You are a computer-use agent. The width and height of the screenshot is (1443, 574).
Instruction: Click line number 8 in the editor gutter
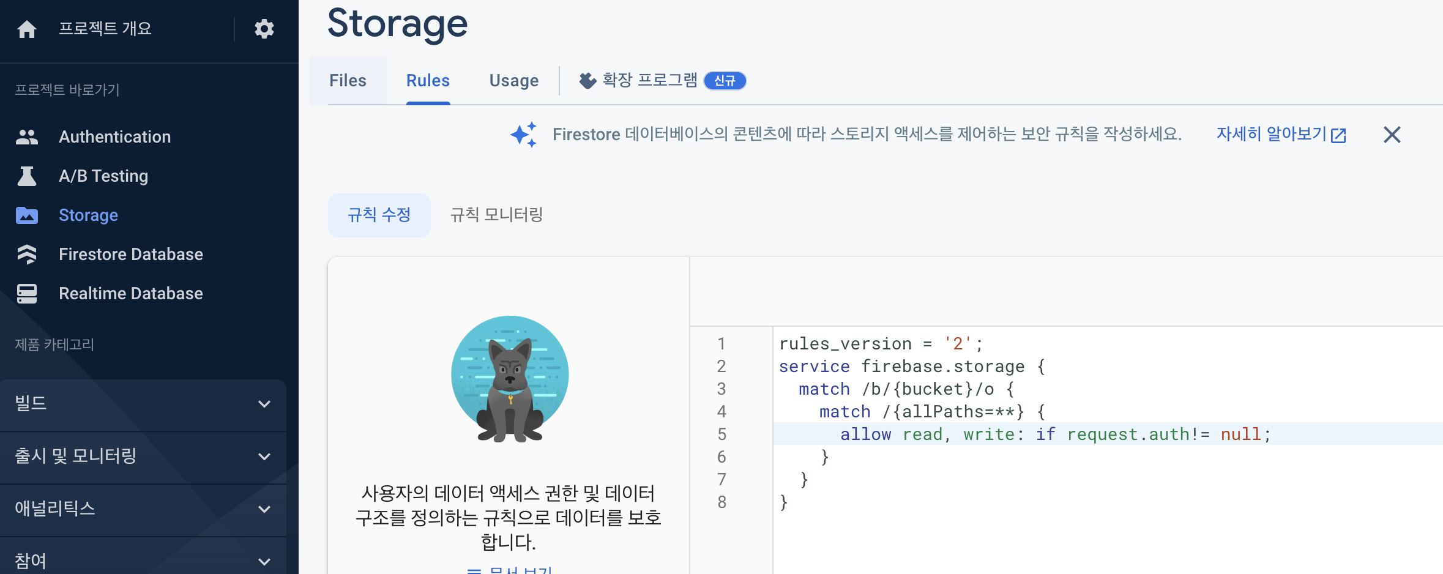(721, 502)
